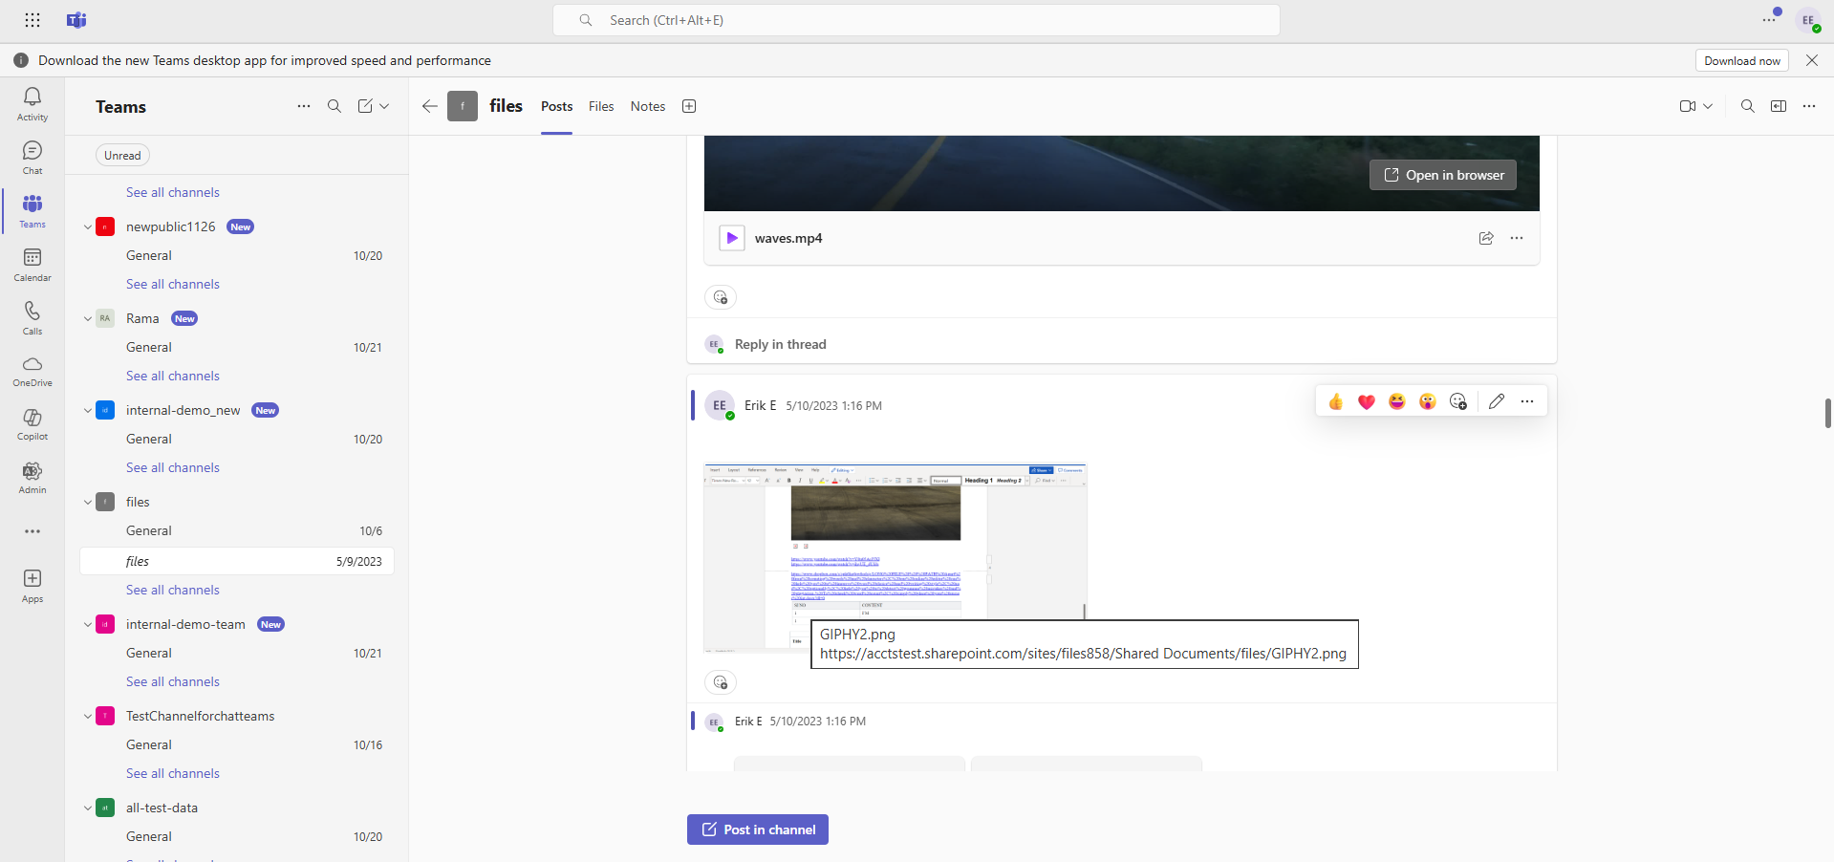Image resolution: width=1834 pixels, height=862 pixels.
Task: Click the Post in channel button
Action: 757,829
